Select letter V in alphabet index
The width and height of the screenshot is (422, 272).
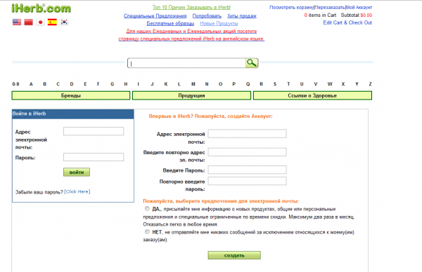[x=315, y=84]
